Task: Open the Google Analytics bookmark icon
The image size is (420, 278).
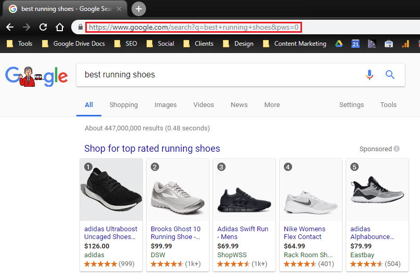Action: tap(405, 44)
